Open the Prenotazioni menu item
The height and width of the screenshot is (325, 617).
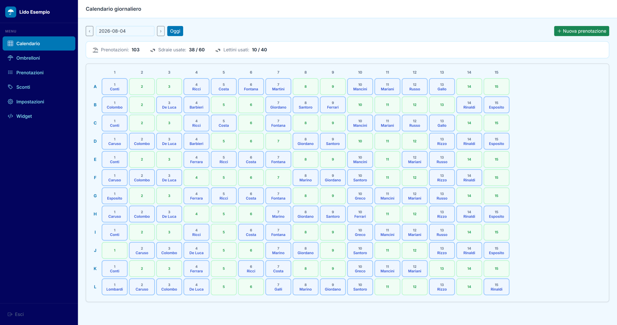point(39,72)
